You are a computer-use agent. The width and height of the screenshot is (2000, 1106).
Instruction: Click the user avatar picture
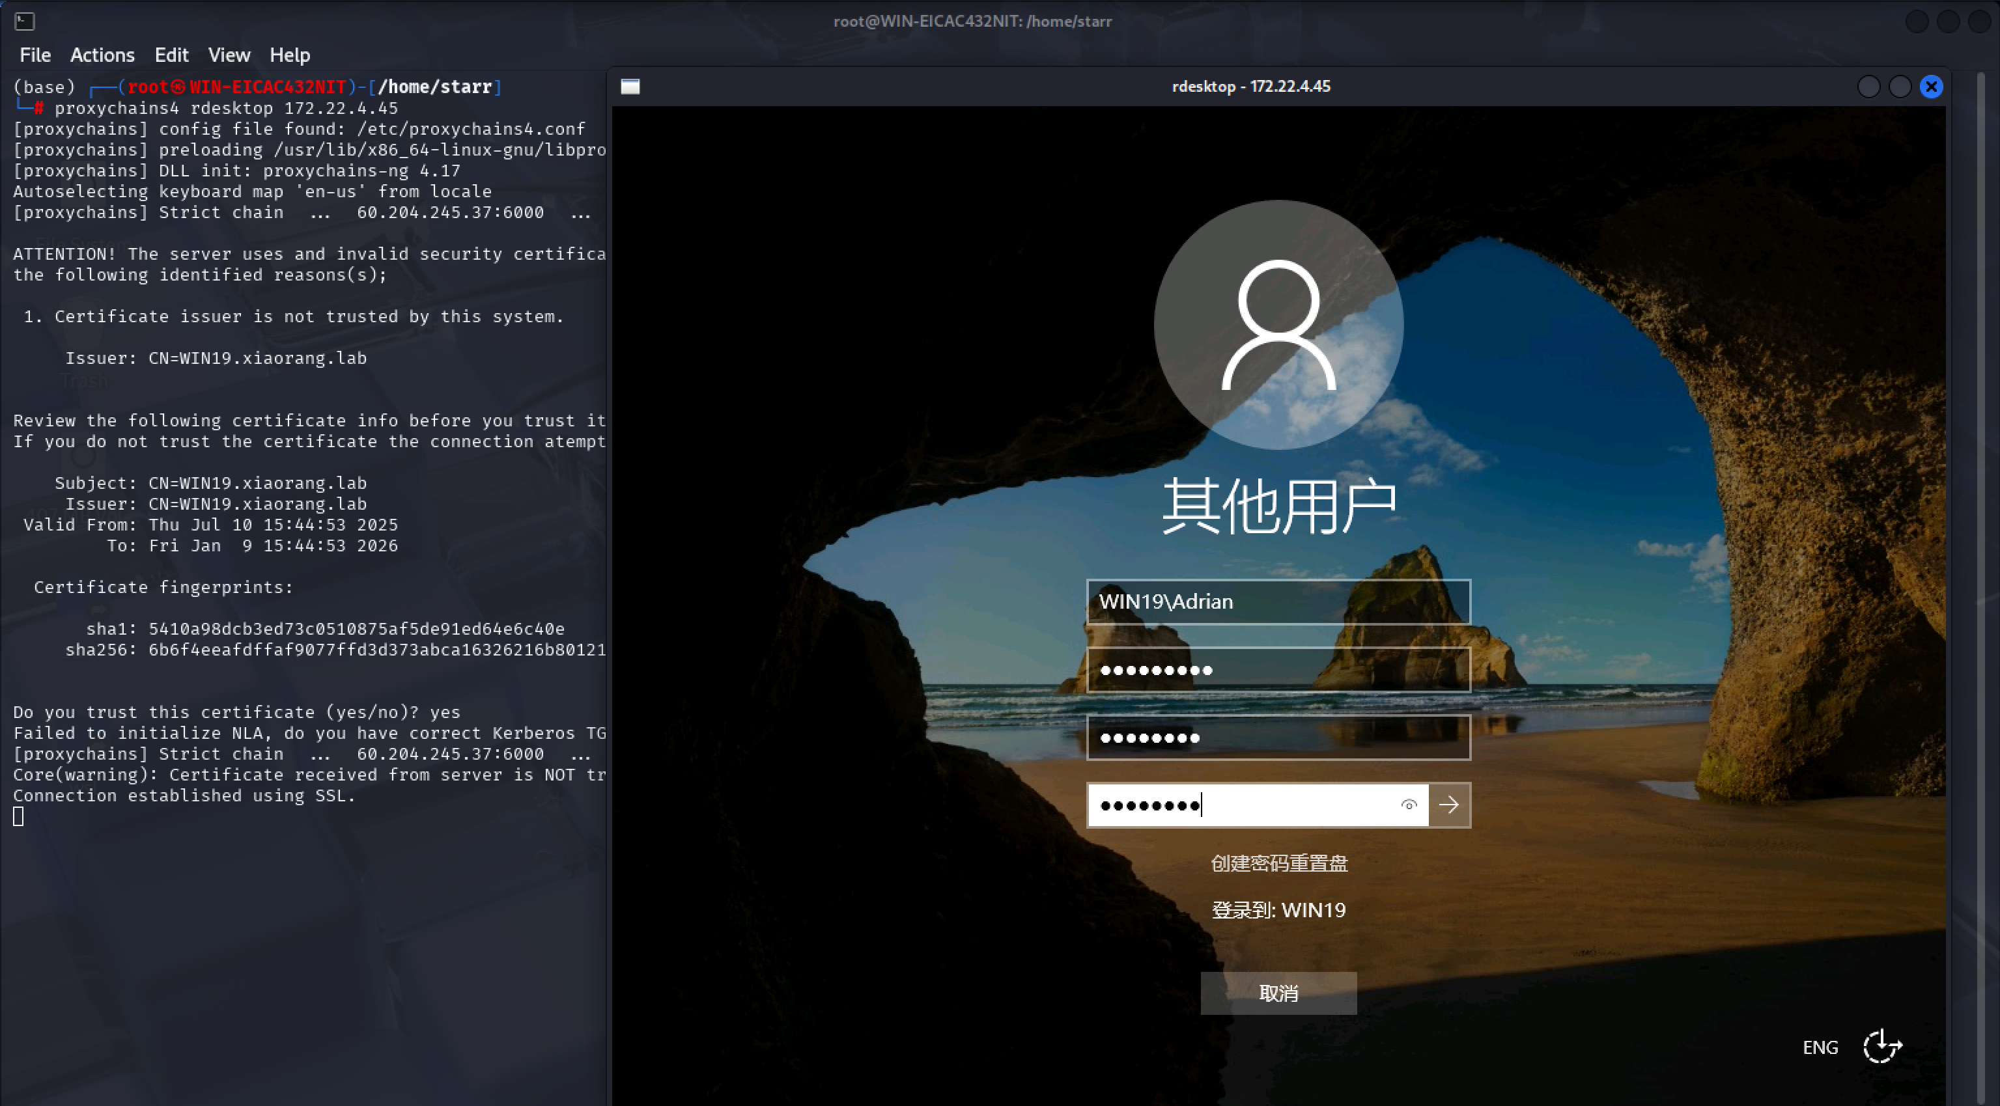click(x=1278, y=324)
